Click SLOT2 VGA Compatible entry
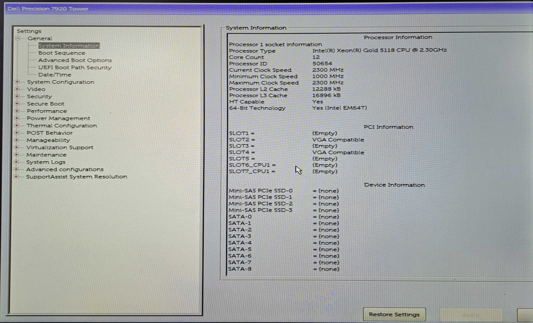 coord(338,140)
